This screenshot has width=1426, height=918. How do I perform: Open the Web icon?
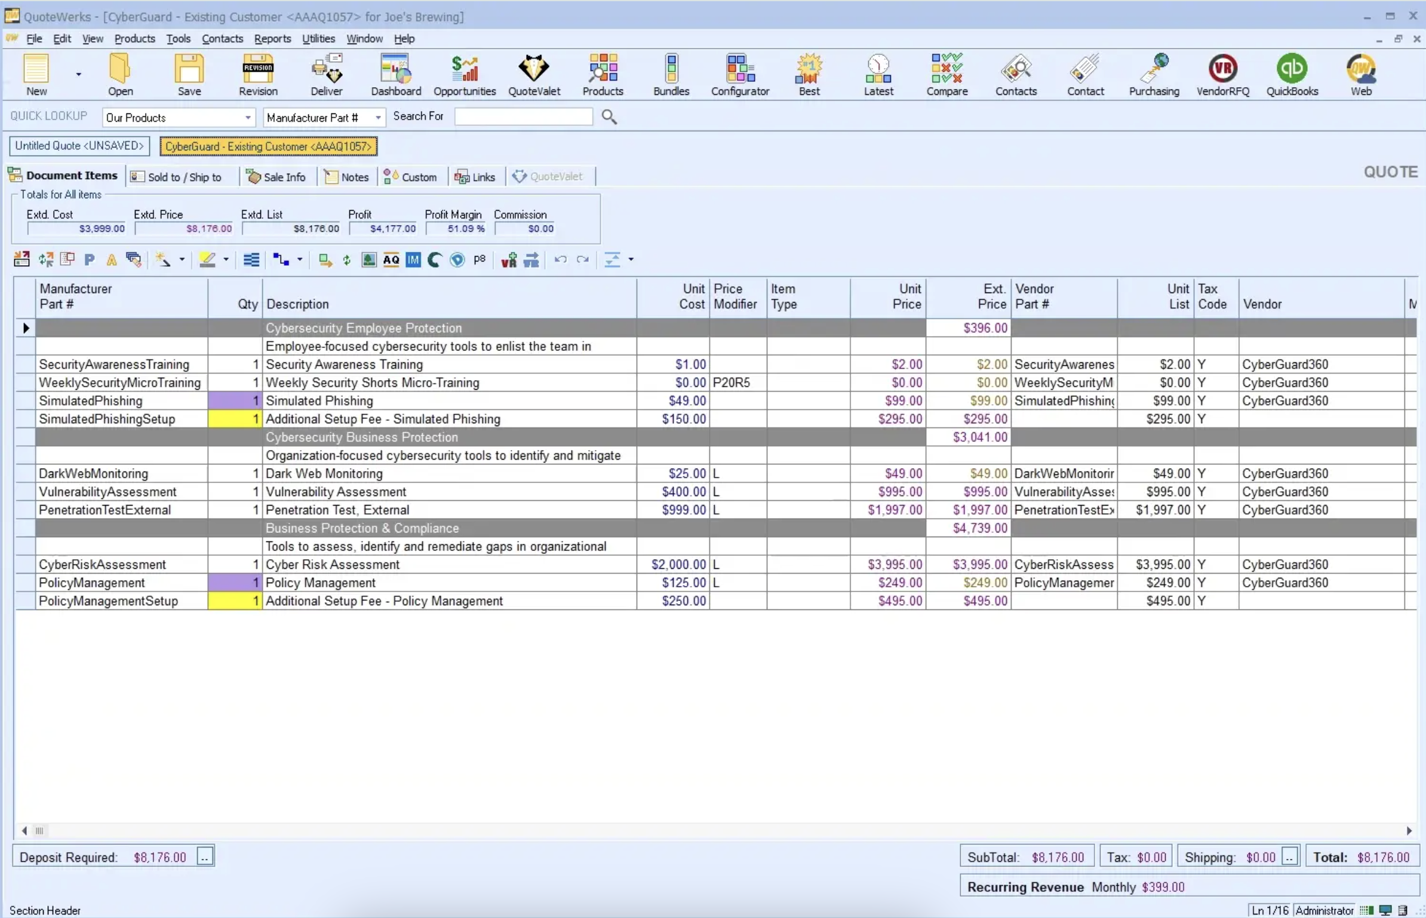(1361, 75)
